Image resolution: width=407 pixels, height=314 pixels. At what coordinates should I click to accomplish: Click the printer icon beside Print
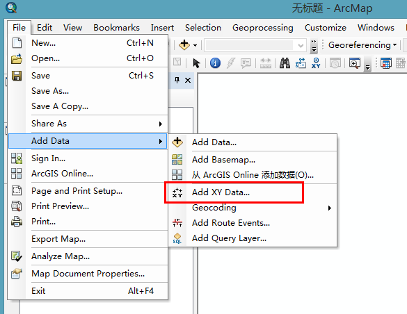17,222
